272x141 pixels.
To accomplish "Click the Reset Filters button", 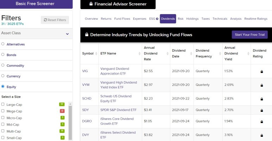I will click(55, 20).
